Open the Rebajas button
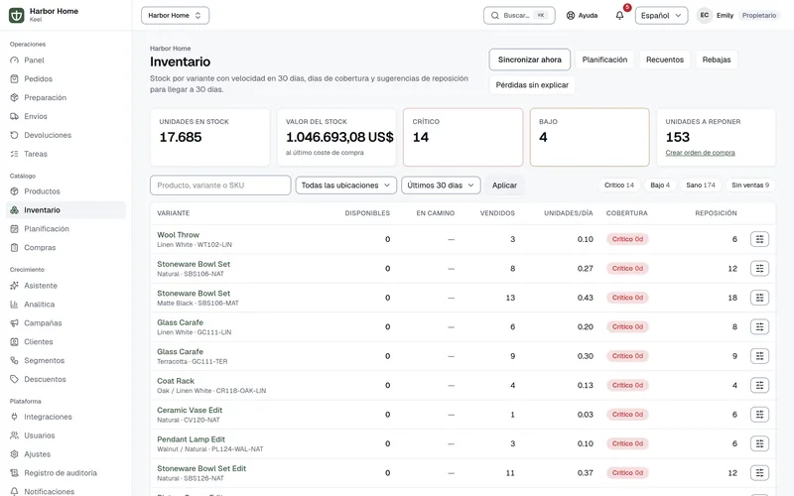This screenshot has height=496, width=794. pyautogui.click(x=716, y=60)
